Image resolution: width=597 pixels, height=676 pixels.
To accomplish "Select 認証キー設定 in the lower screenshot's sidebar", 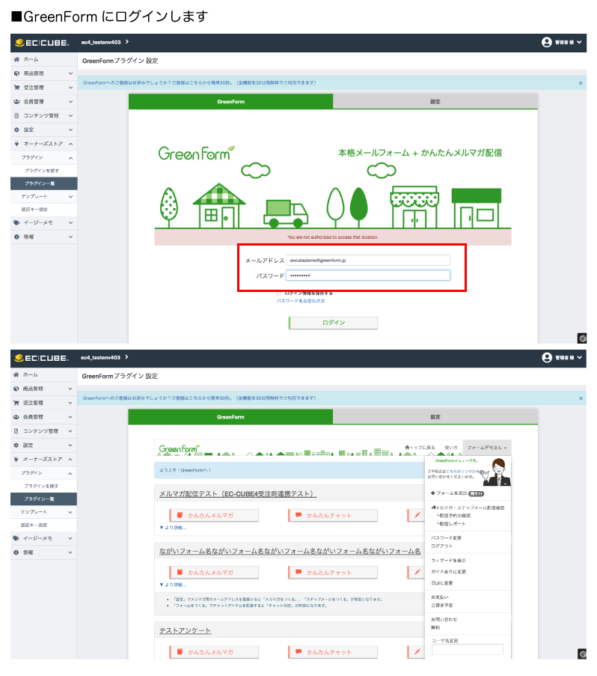I will [x=34, y=525].
